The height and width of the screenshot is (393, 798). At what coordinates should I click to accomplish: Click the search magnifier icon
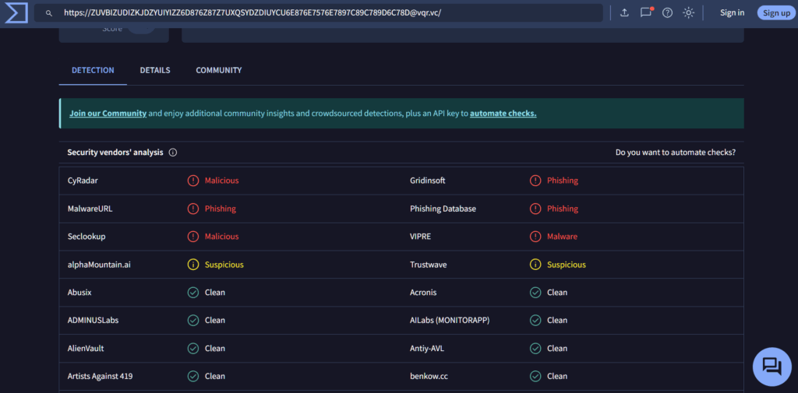pos(49,13)
